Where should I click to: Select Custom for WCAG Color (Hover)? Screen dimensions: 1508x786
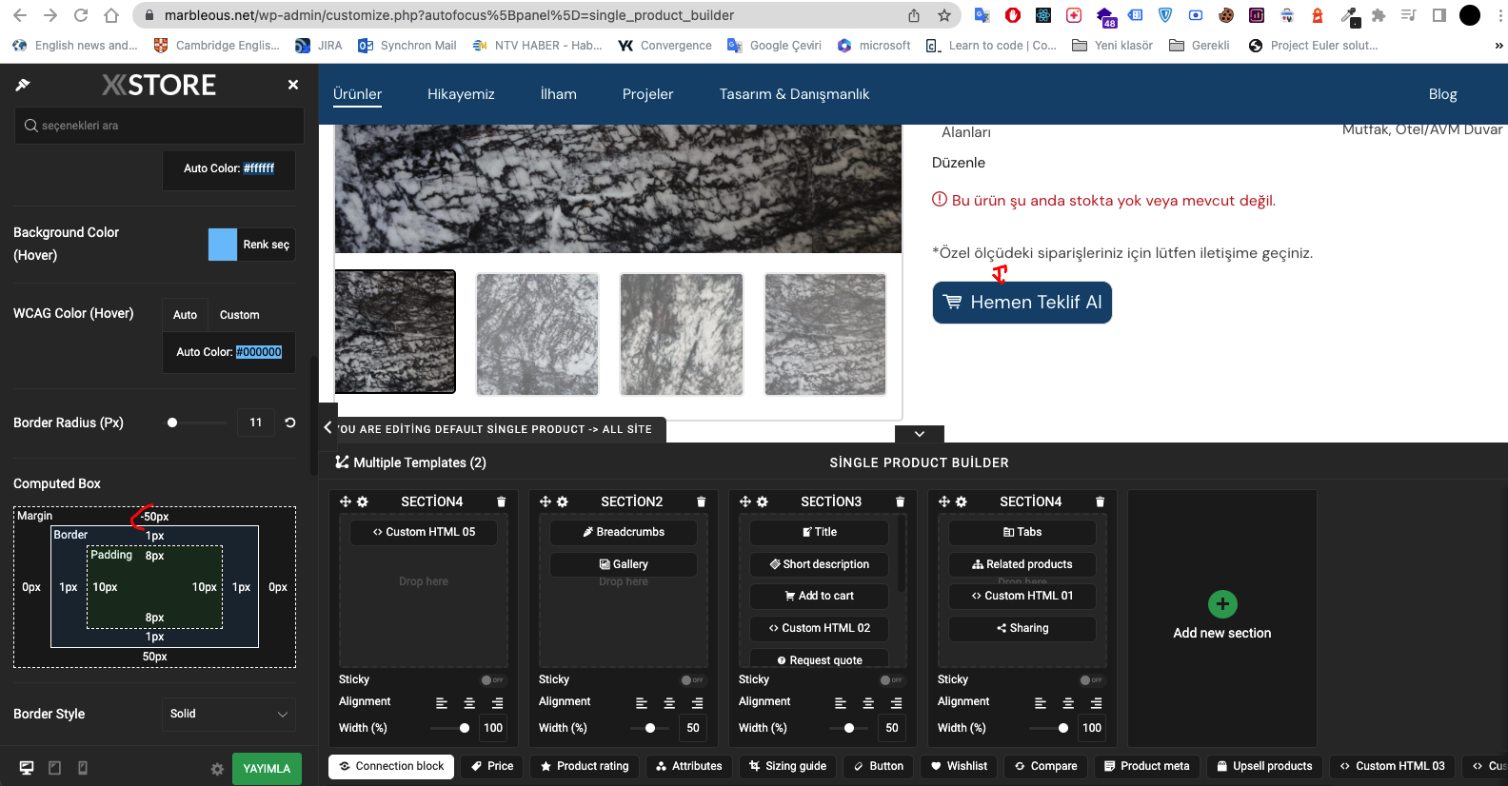pos(240,315)
